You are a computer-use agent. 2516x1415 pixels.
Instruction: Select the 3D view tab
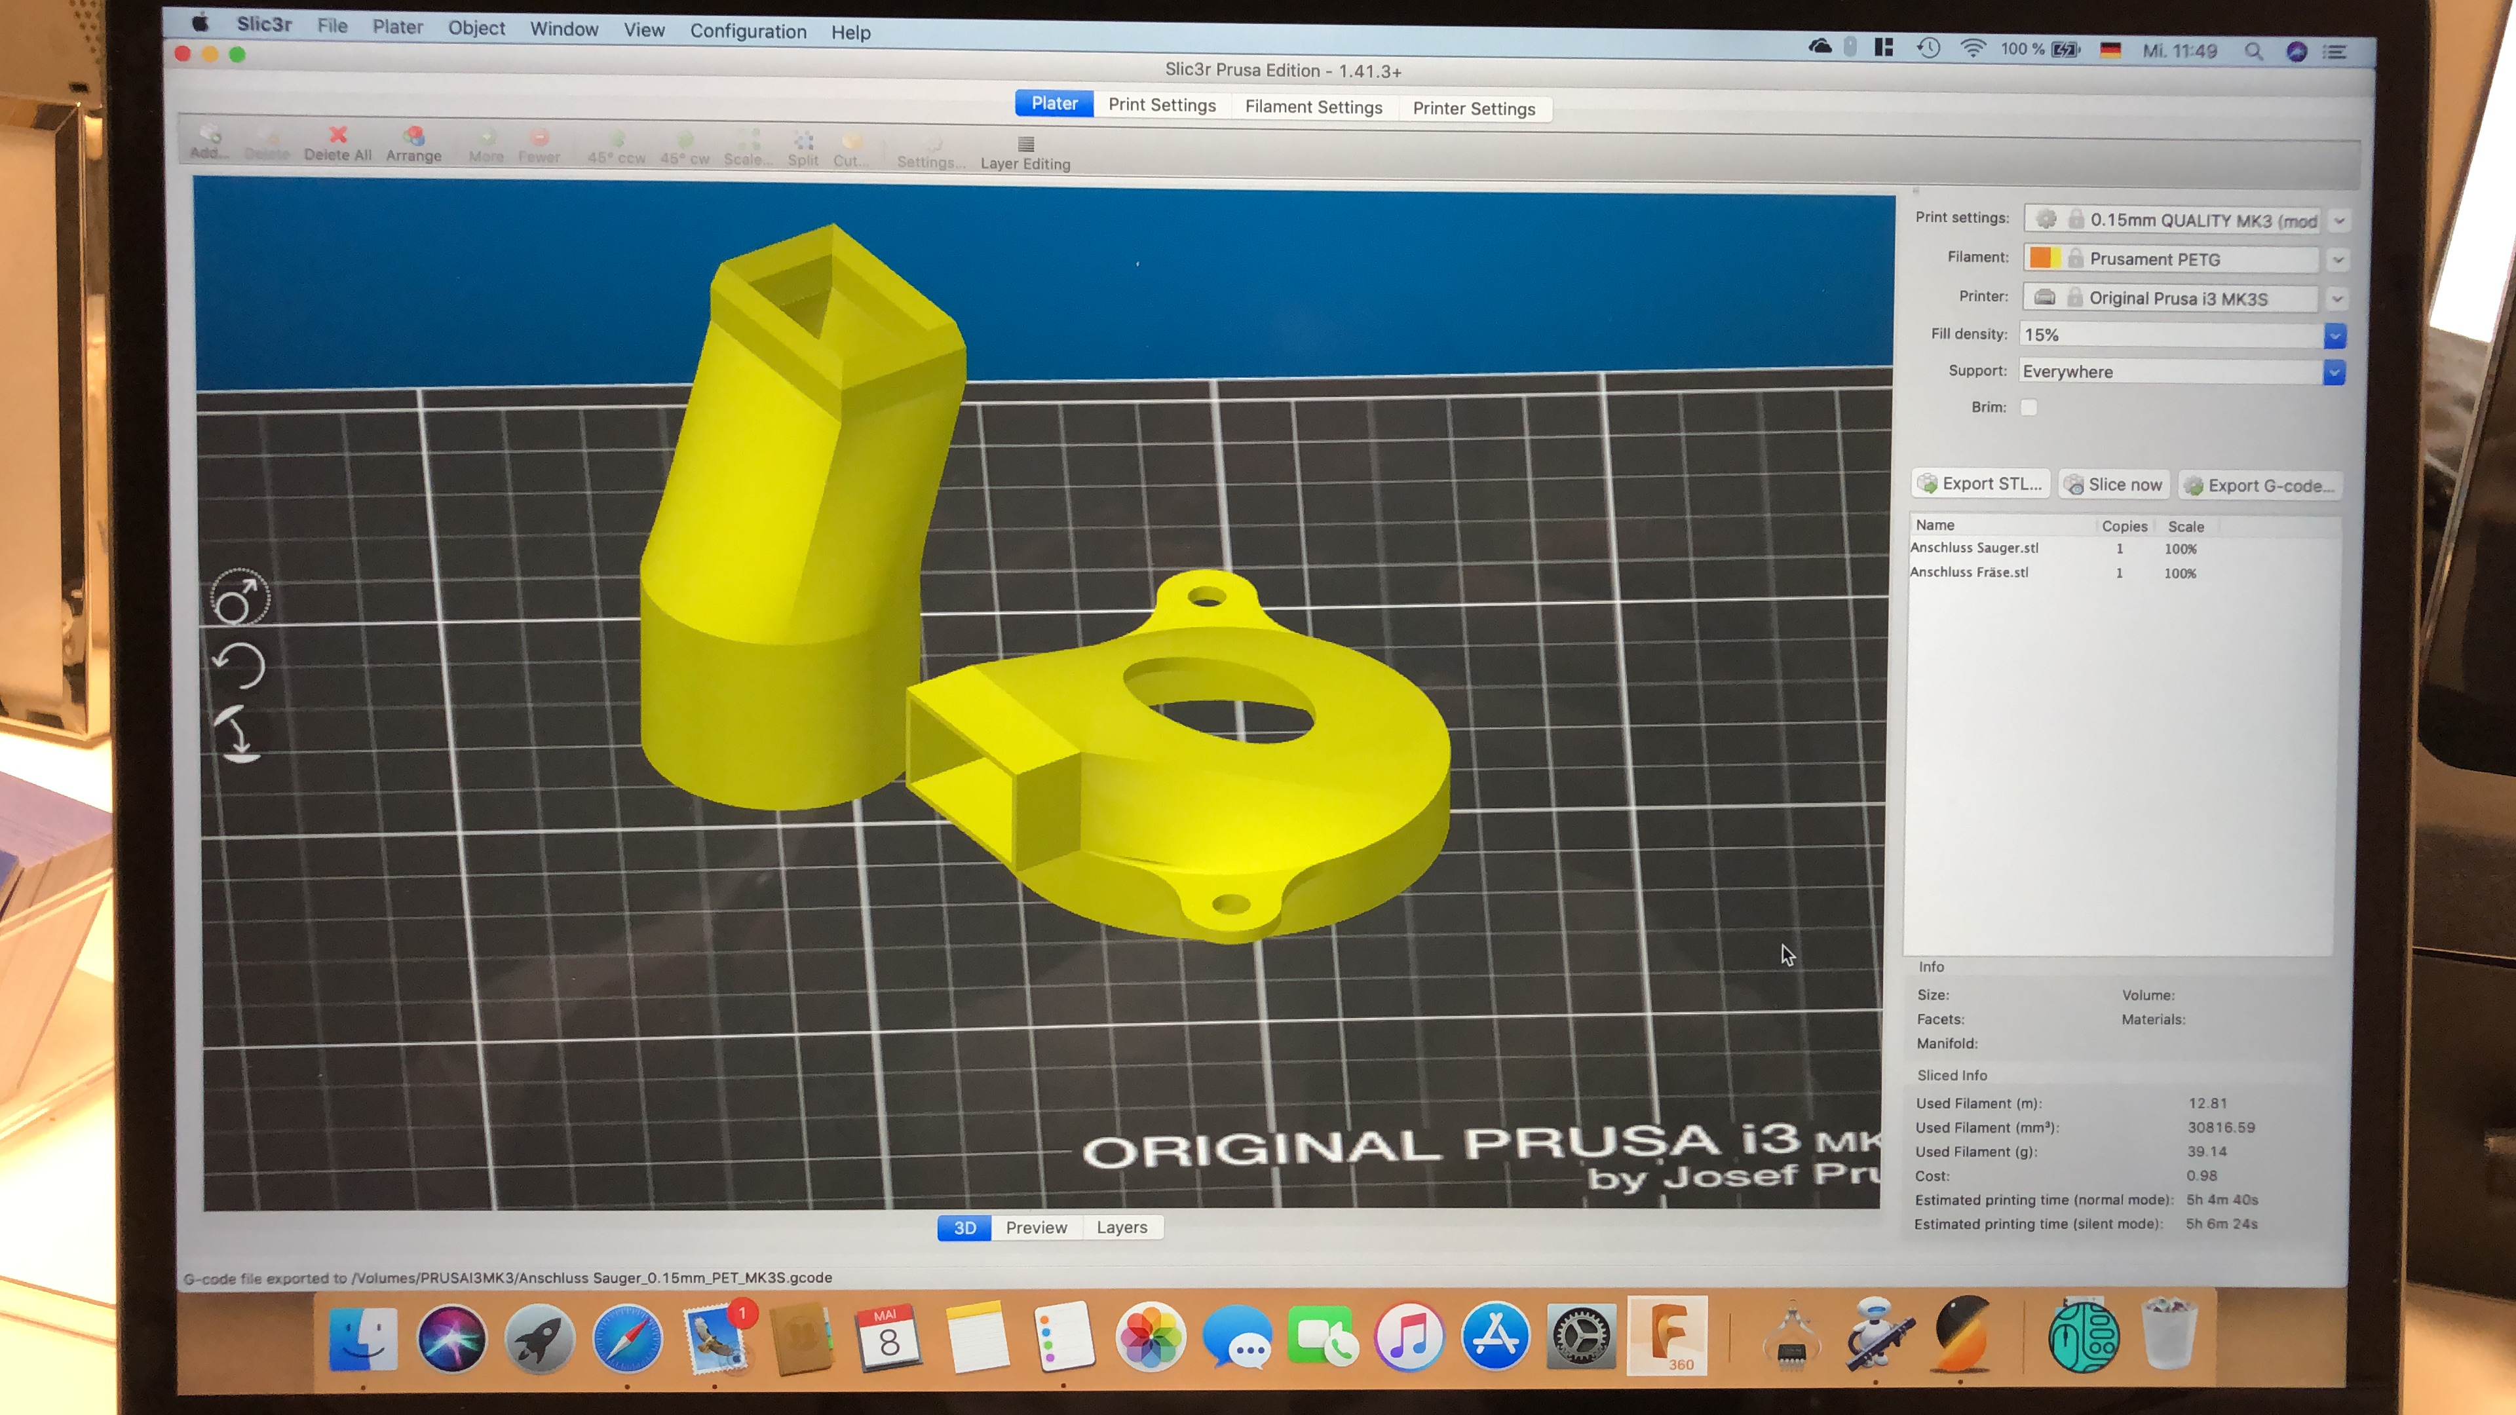click(x=964, y=1228)
